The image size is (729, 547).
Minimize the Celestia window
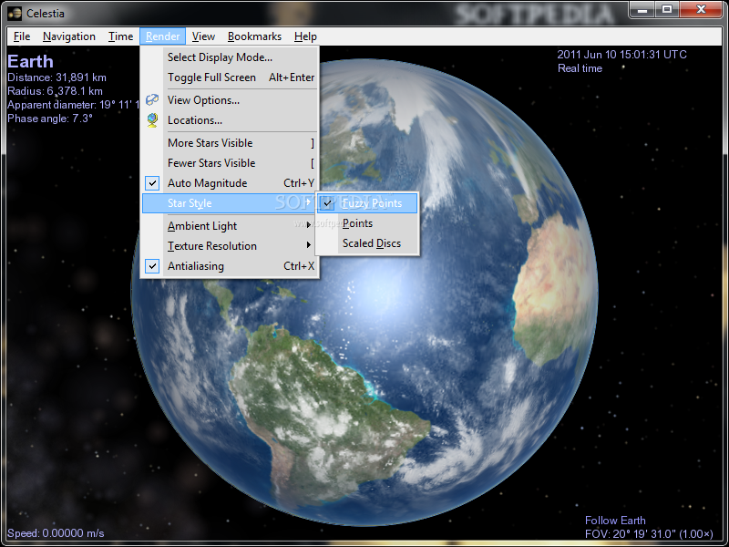click(643, 9)
